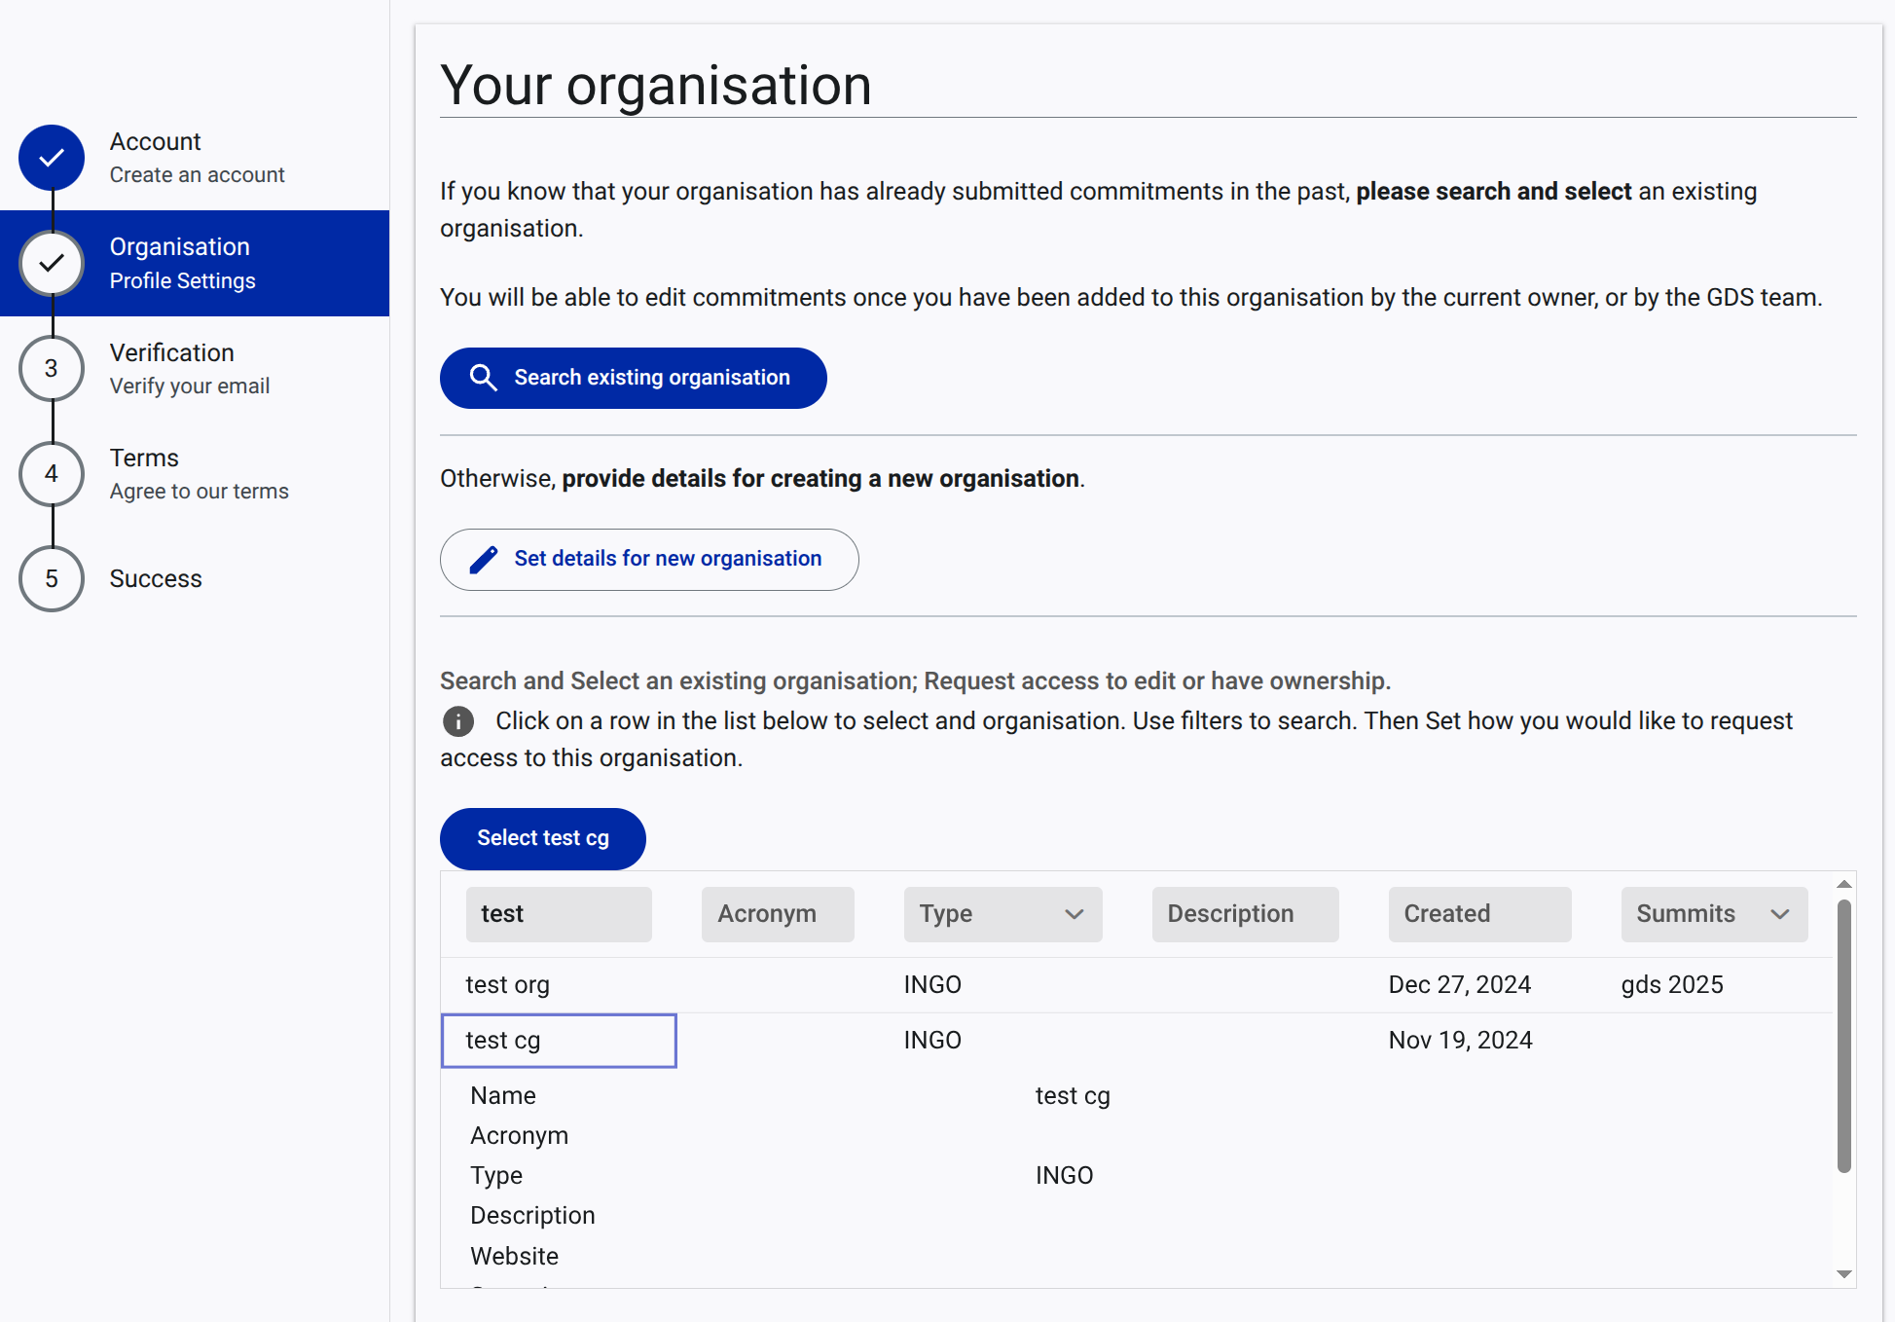1895x1322 pixels.
Task: Click the name filter field containing 'test'
Action: (x=559, y=914)
